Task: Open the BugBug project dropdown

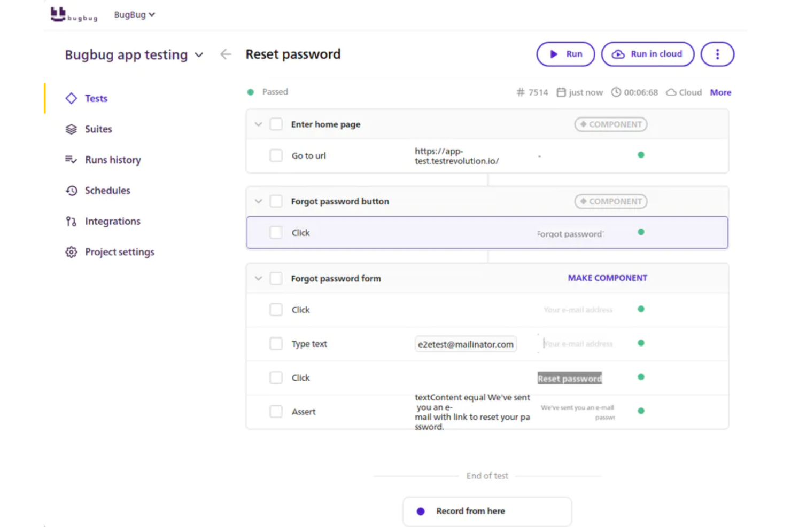Action: click(x=134, y=14)
